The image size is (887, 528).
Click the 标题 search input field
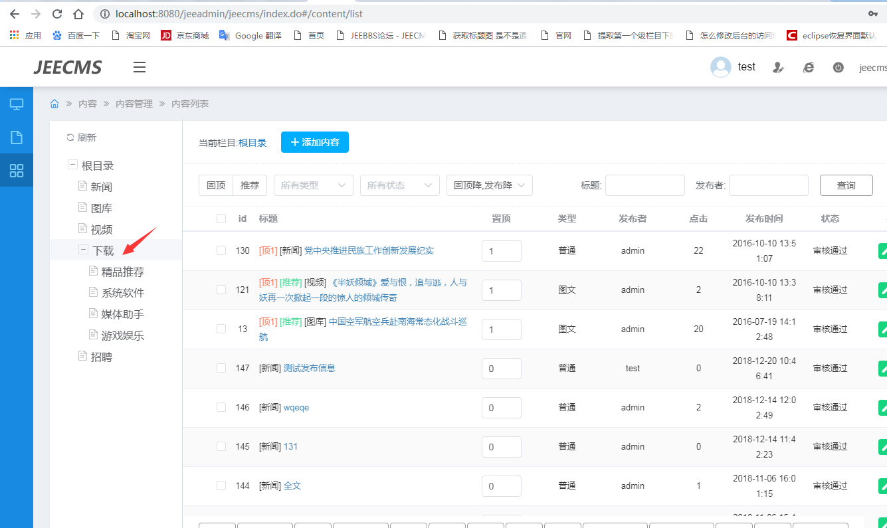click(x=644, y=185)
